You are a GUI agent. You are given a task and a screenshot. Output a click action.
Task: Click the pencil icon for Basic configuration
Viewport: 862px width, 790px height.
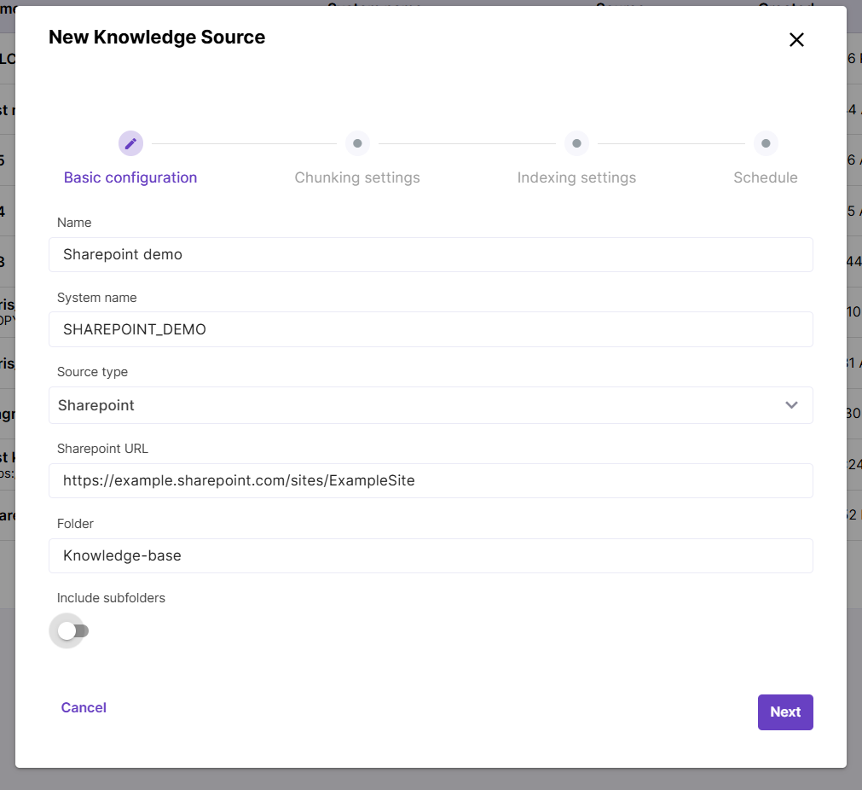130,143
